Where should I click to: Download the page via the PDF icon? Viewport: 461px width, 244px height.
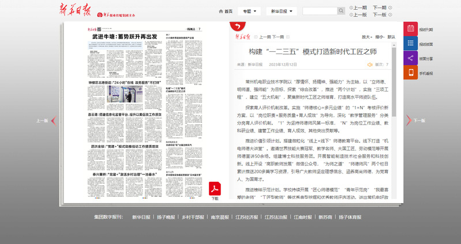coord(215,190)
